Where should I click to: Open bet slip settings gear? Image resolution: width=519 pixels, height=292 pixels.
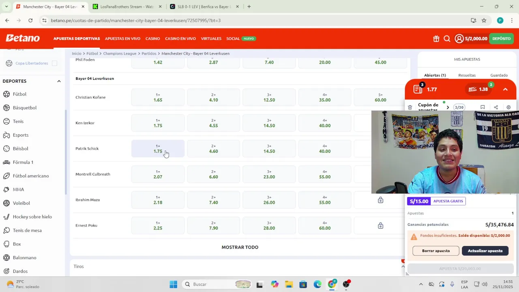pos(508,107)
